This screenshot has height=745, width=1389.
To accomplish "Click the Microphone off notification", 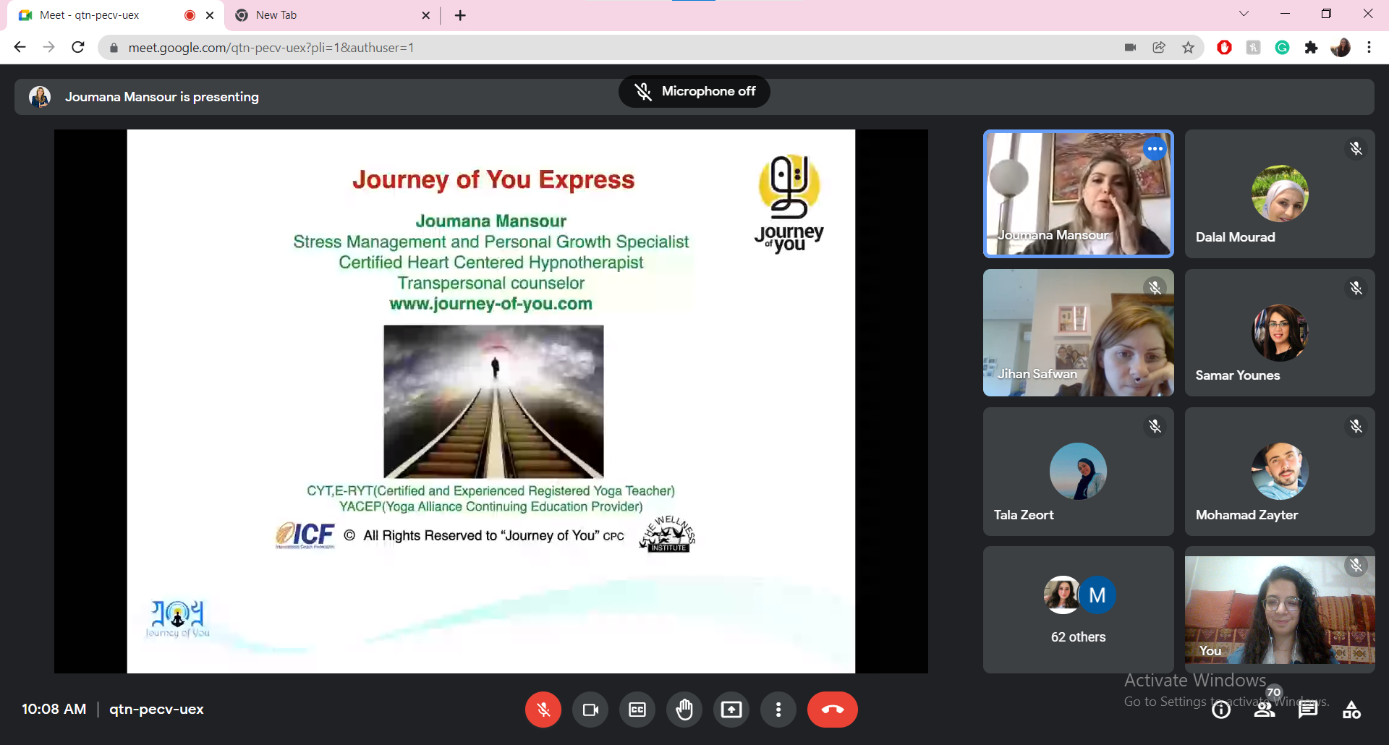I will click(x=694, y=92).
